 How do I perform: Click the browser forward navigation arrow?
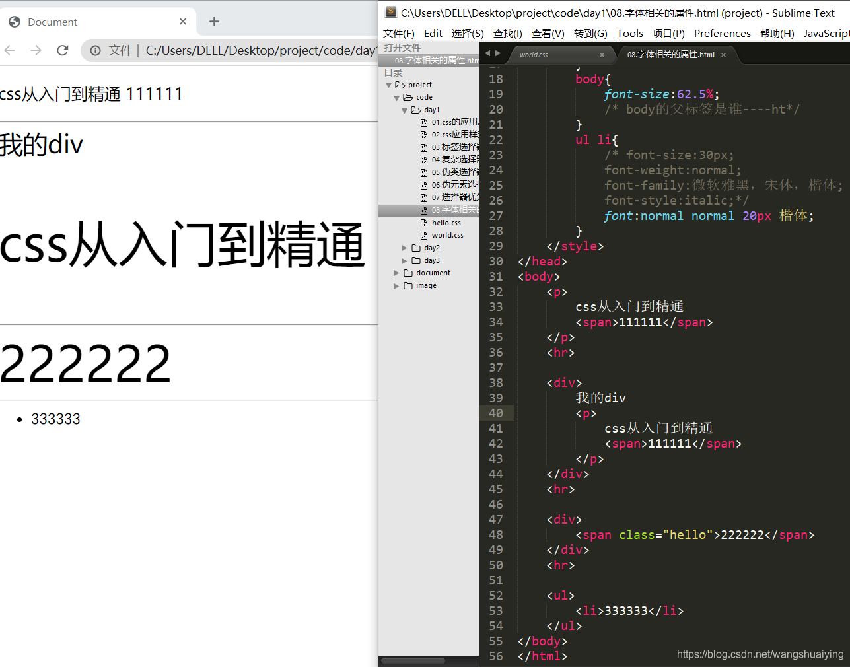click(x=36, y=50)
